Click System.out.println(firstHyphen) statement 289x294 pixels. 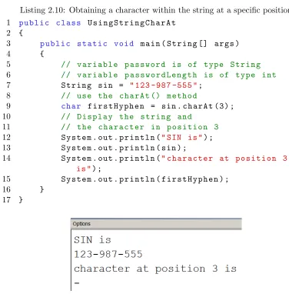pos(144,179)
